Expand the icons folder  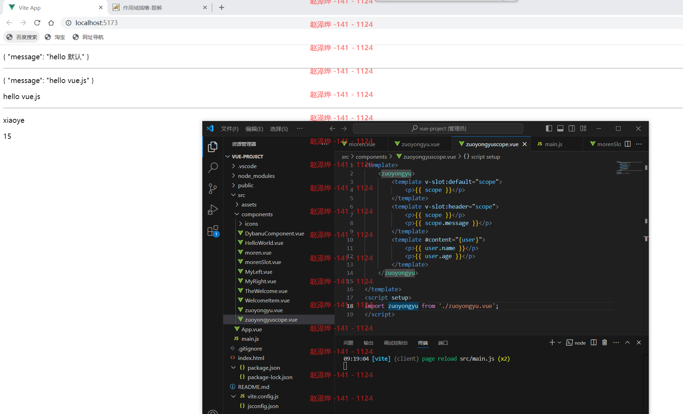pos(240,224)
